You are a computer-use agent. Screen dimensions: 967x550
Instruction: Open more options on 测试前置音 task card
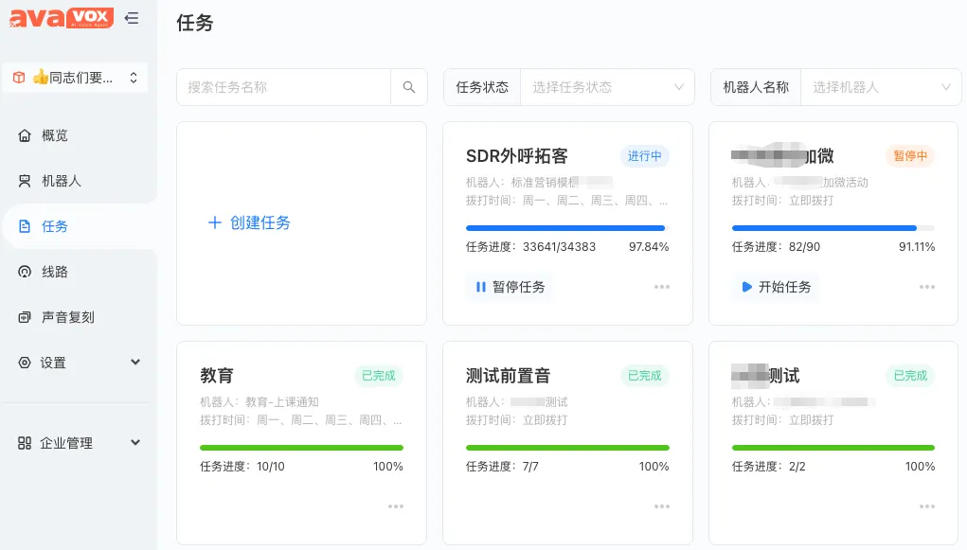tap(661, 506)
